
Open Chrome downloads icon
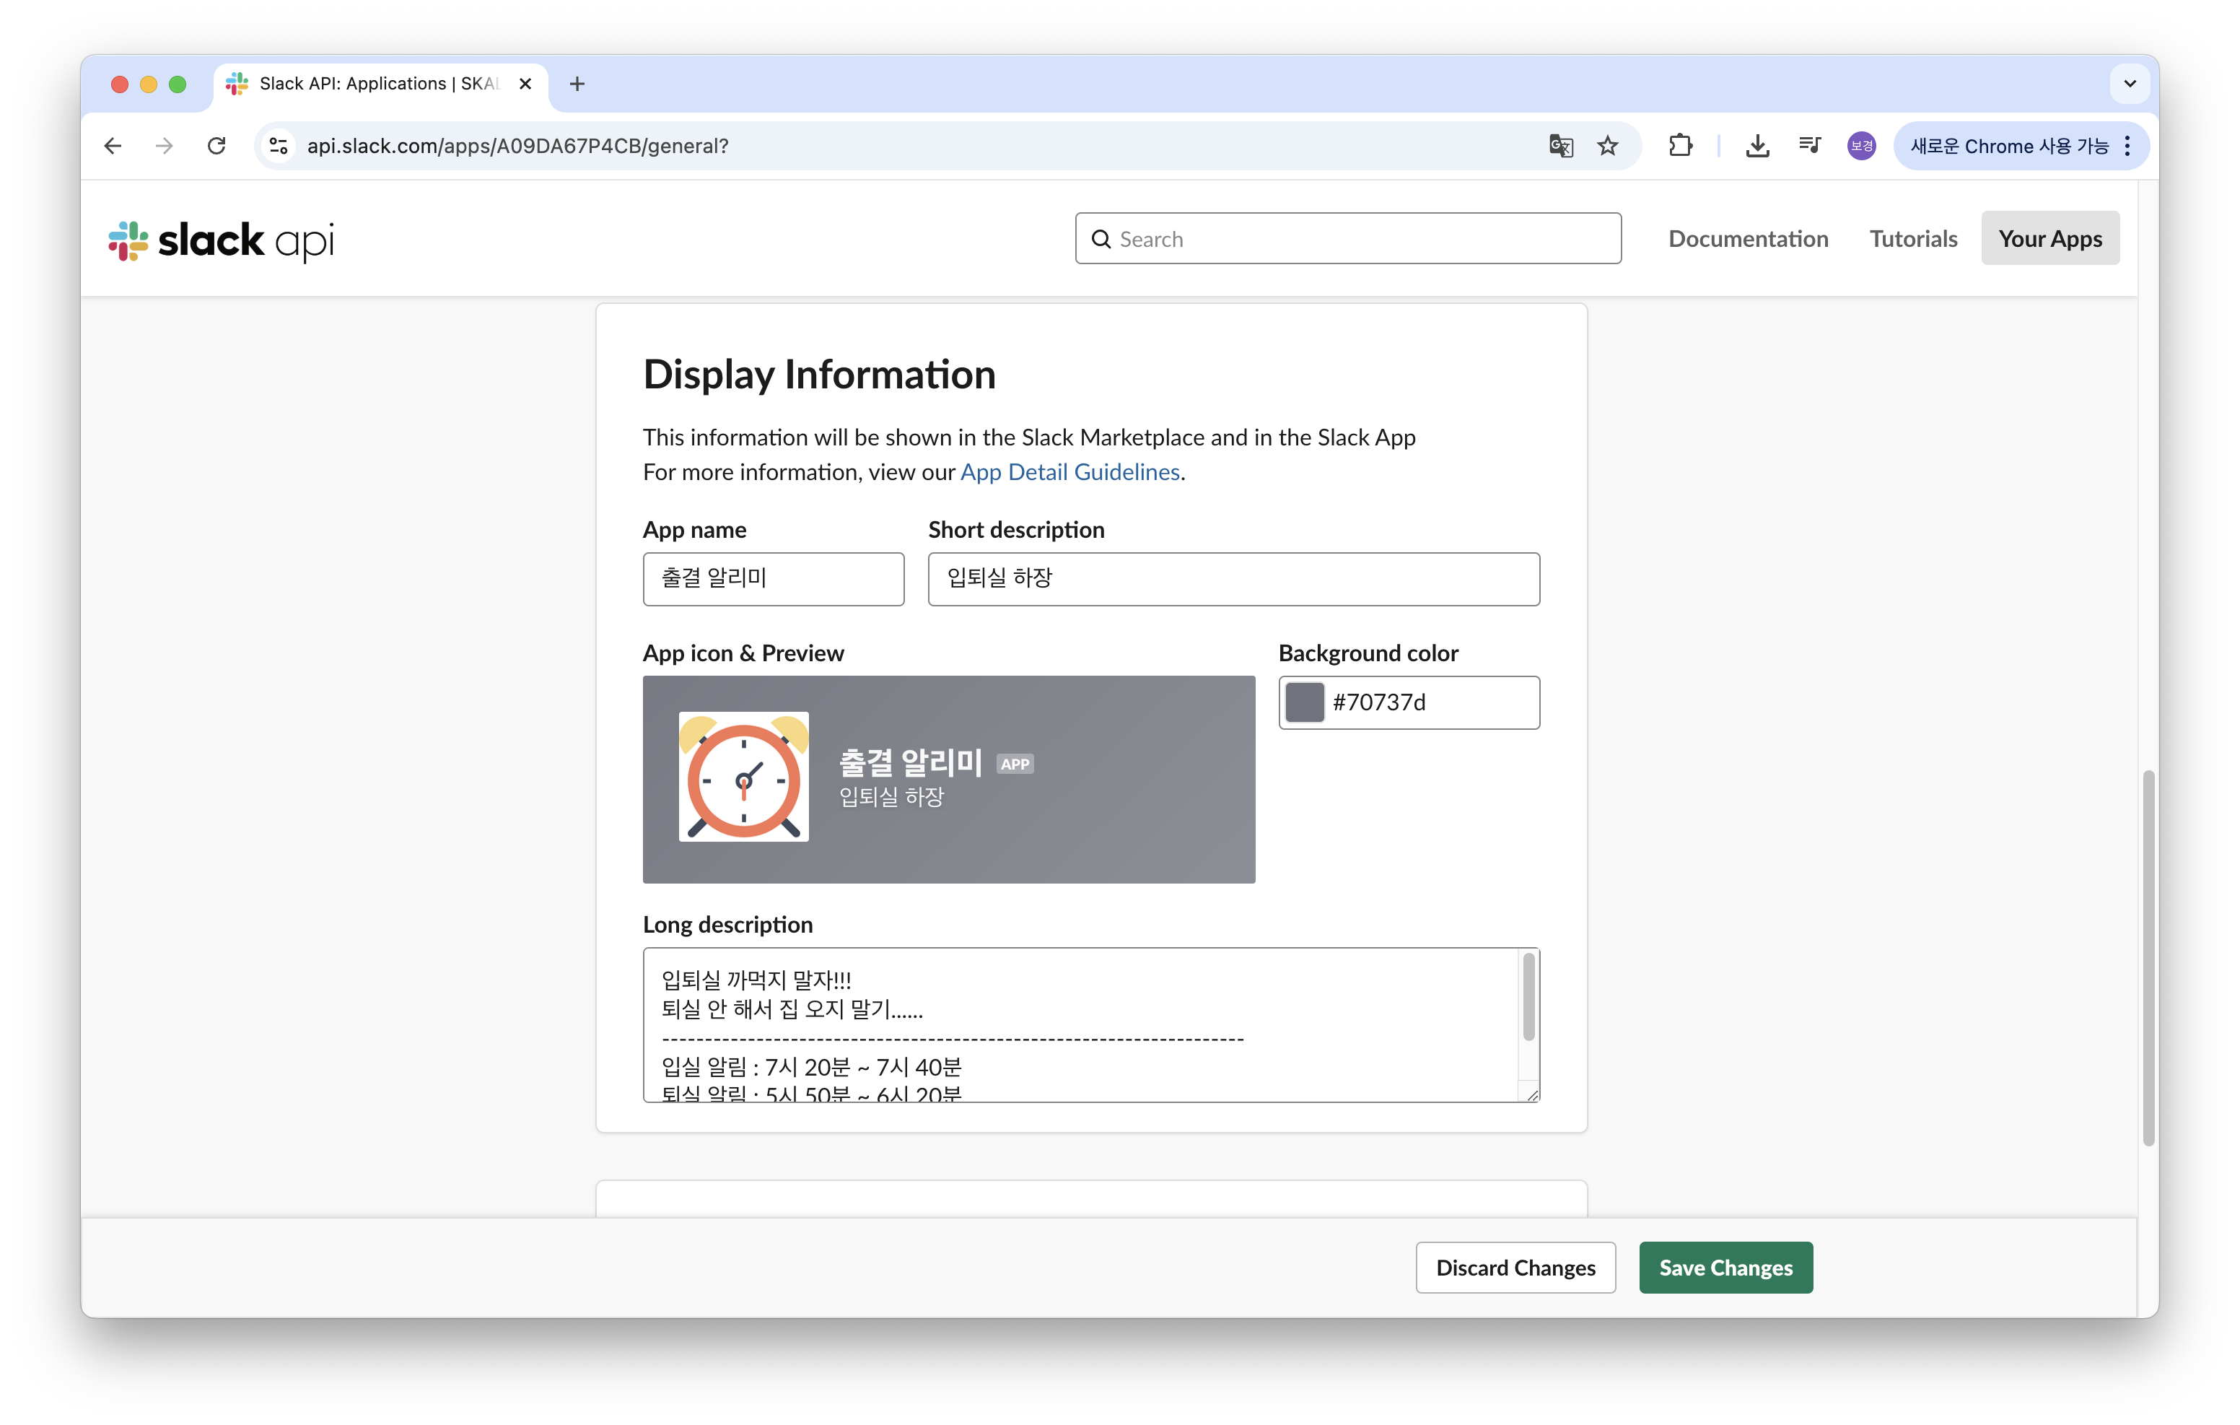[1756, 146]
